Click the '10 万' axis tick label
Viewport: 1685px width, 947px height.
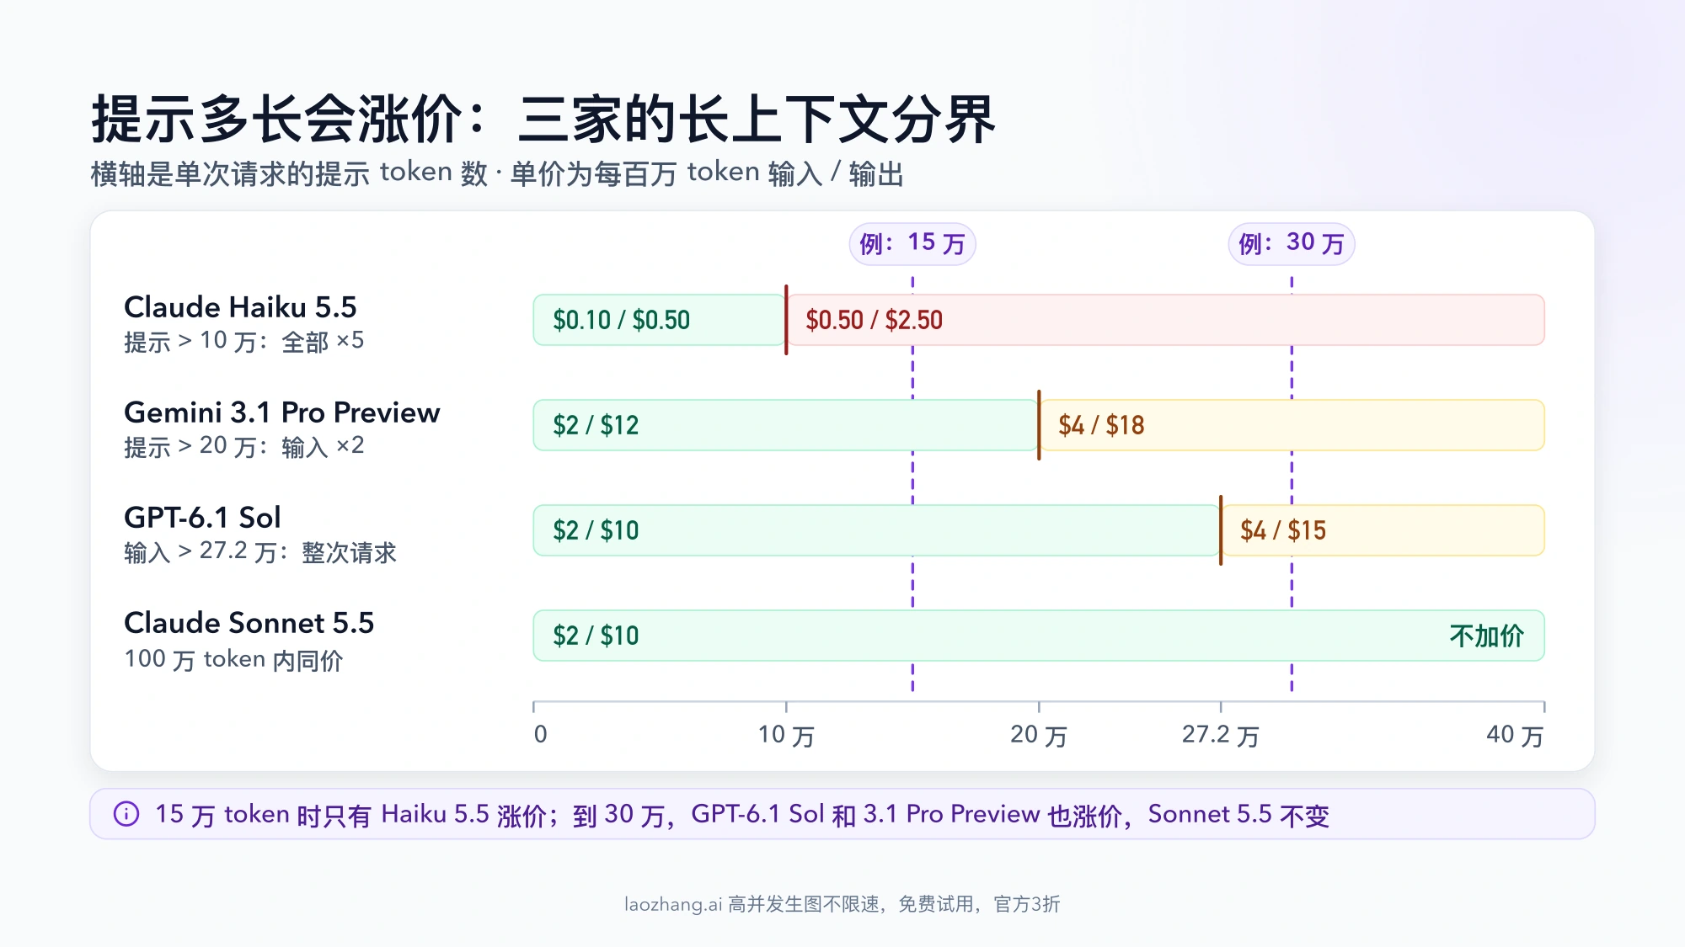(x=786, y=736)
